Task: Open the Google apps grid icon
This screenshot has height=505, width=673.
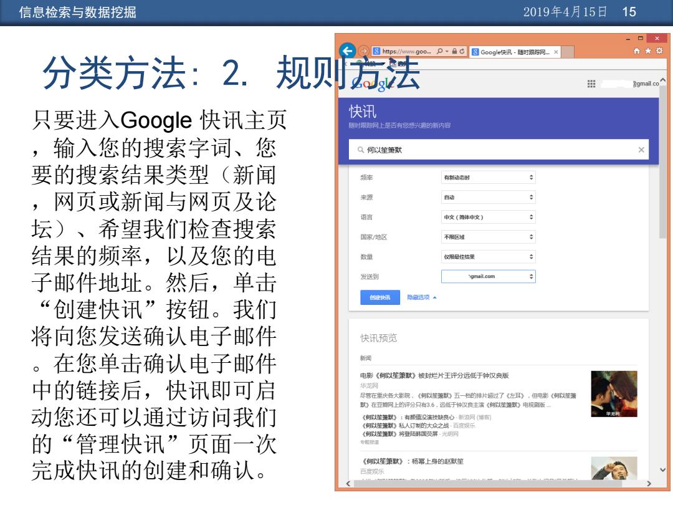Action: pyautogui.click(x=591, y=84)
